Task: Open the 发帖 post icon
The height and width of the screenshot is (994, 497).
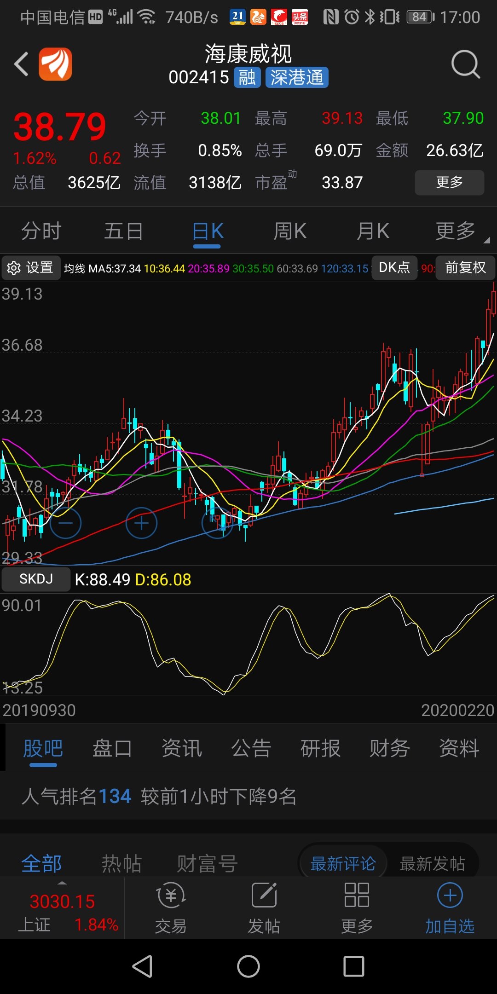Action: point(264,908)
